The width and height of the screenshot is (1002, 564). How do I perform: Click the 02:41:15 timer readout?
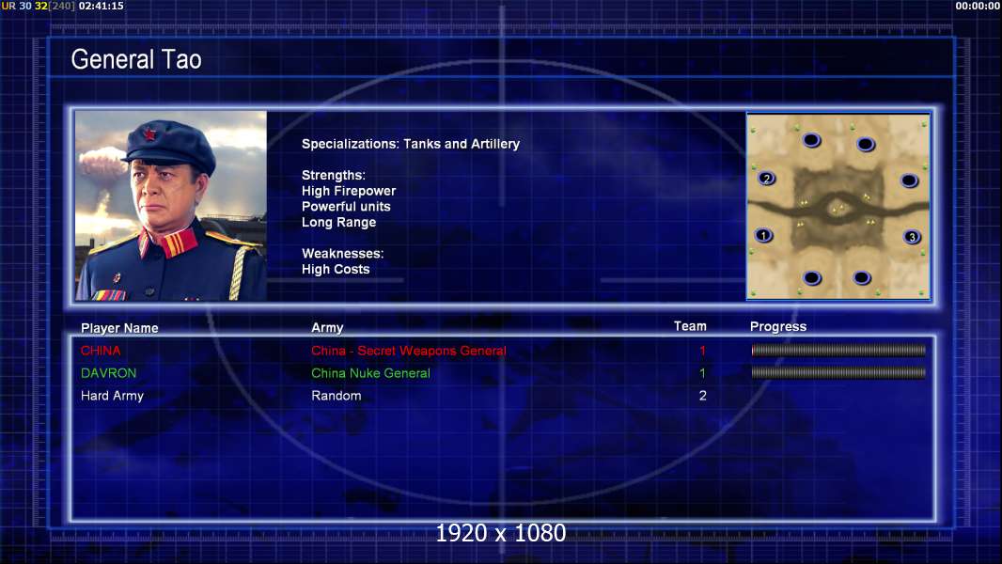click(101, 6)
